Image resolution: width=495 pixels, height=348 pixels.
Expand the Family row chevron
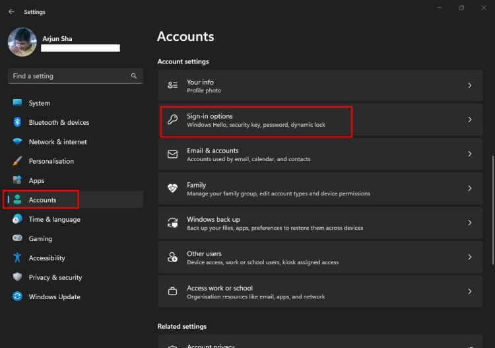point(469,189)
